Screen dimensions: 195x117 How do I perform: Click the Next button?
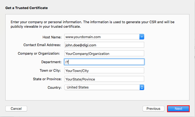click(x=178, y=108)
